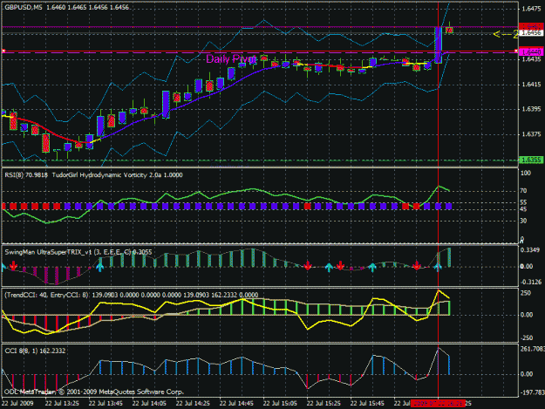Click the TrendCCI: 40, EntryCCI: 8 label

pos(46,295)
